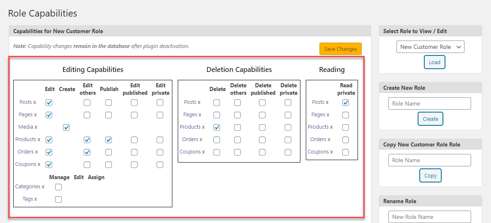Uncheck Delete for Products in Deletion Capabilities
Screen dimensions: 491x223
[x=217, y=127]
